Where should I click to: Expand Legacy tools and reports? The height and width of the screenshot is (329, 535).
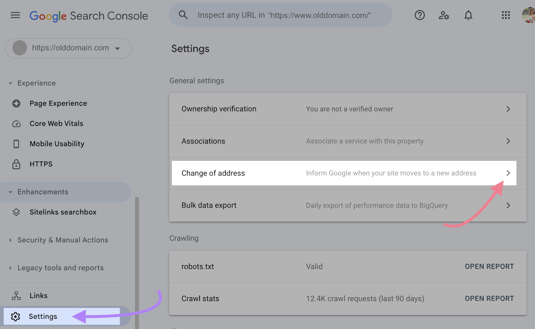[60, 267]
